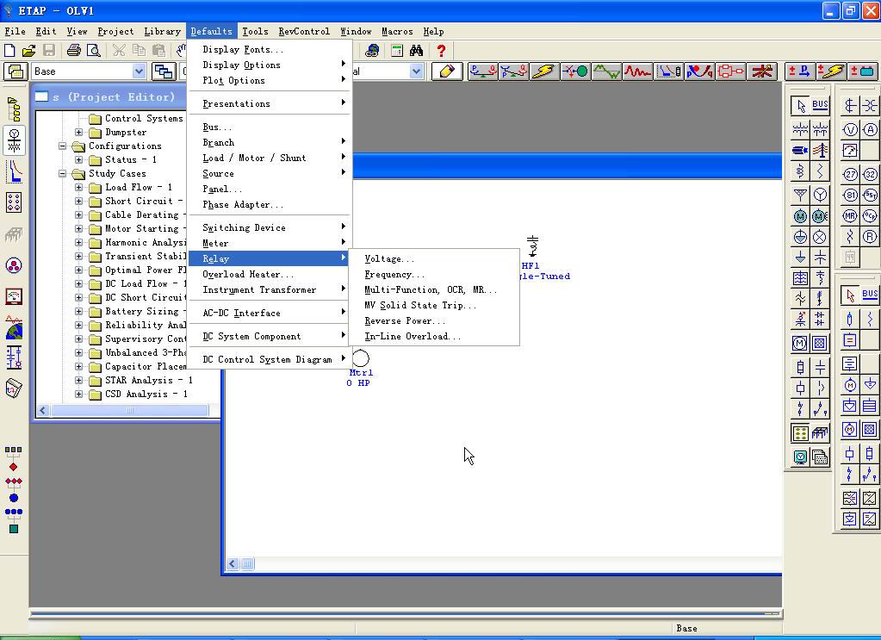Choose MV Solid State Trip... submenu entry
The image size is (881, 640).
[x=434, y=306]
